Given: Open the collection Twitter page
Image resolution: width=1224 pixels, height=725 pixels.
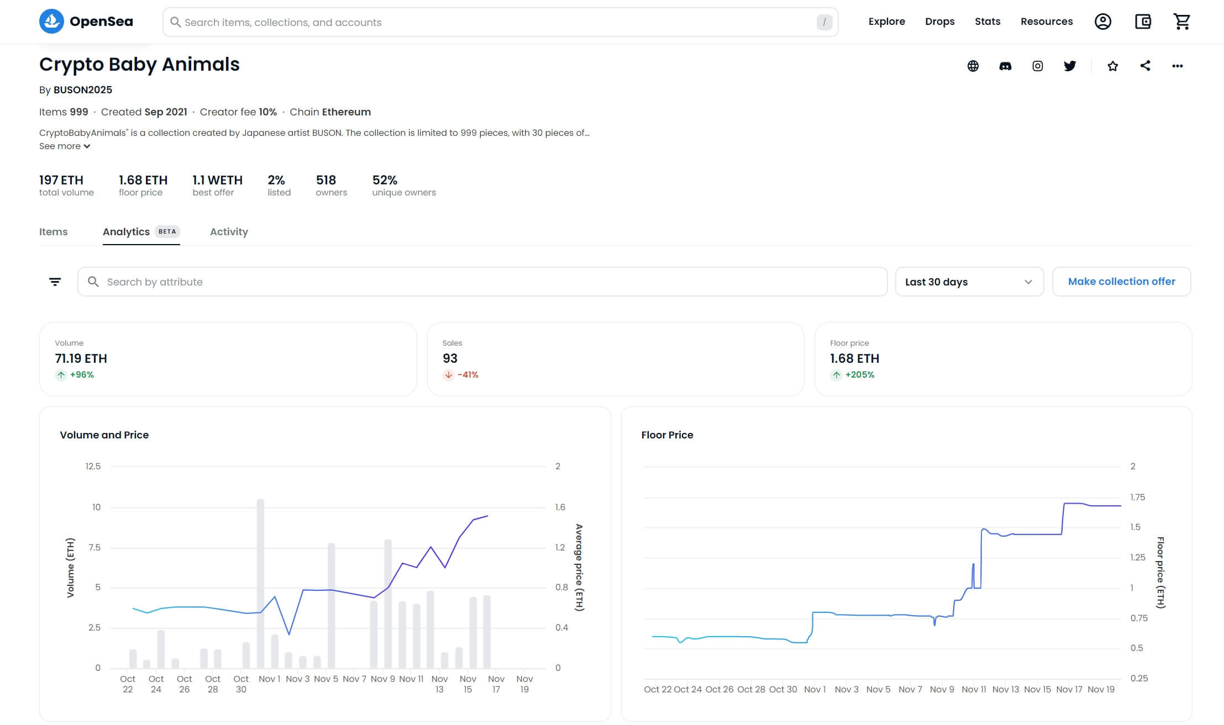Looking at the screenshot, I should tap(1070, 66).
